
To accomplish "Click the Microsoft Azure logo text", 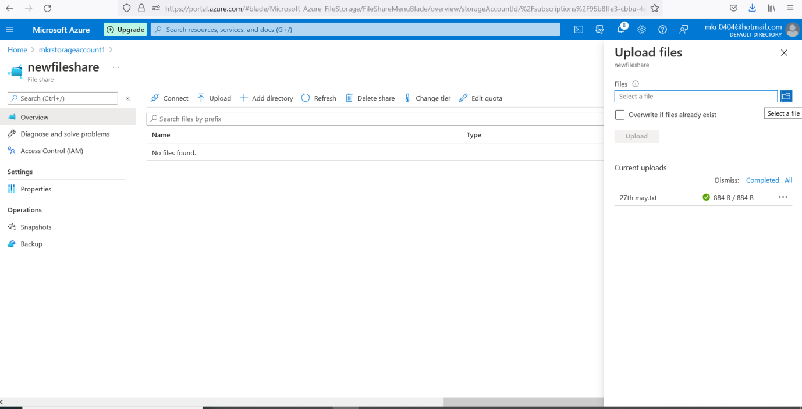I will coord(61,30).
